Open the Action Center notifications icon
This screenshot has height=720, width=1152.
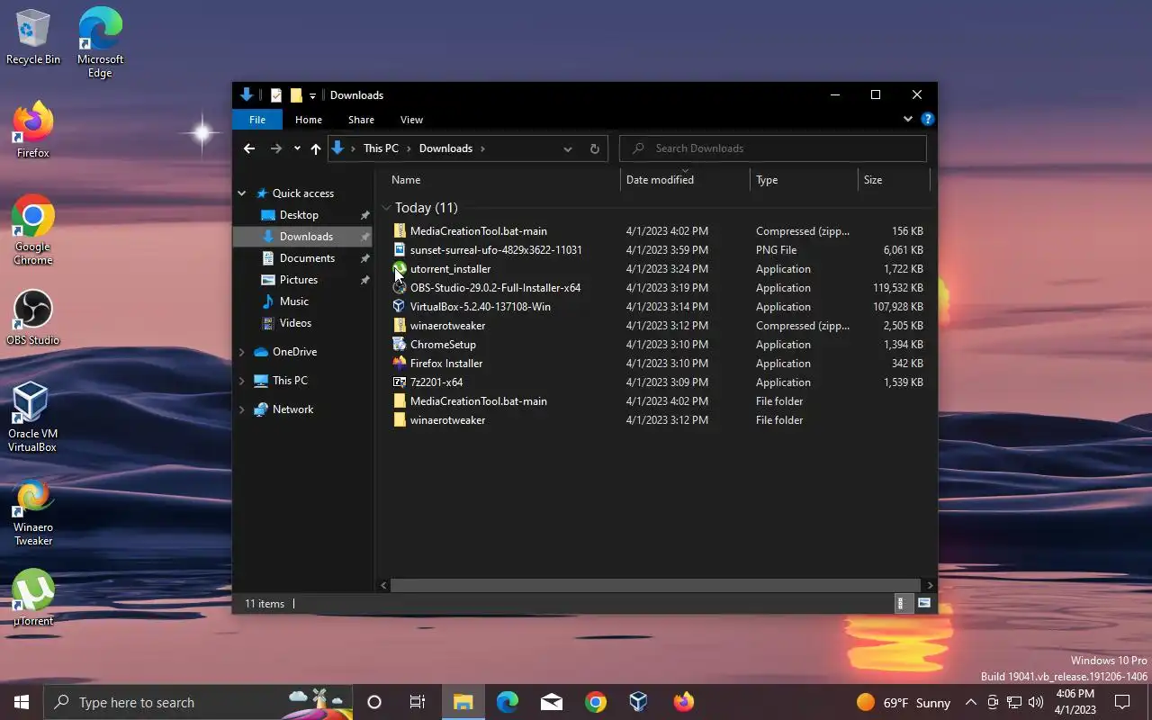tap(1122, 702)
